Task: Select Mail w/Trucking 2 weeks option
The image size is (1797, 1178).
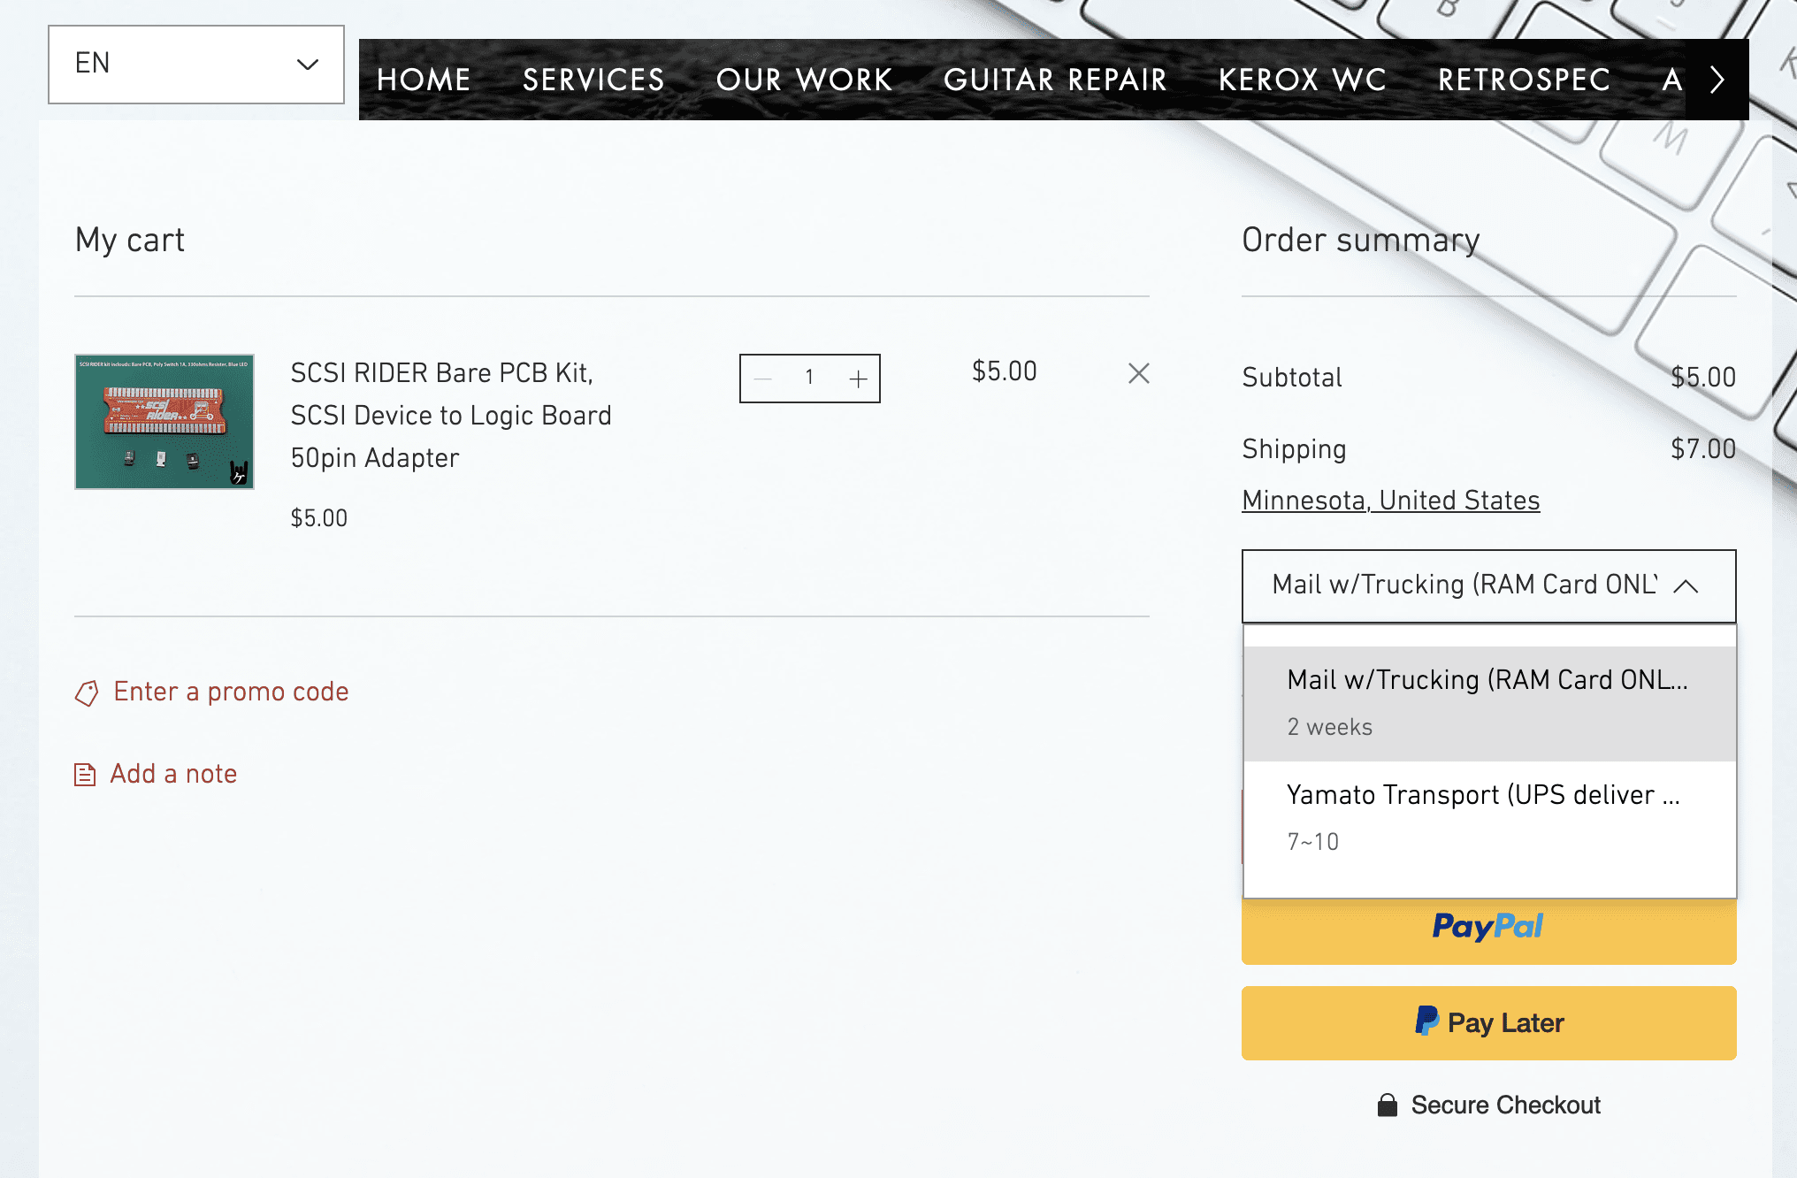Action: coord(1490,704)
